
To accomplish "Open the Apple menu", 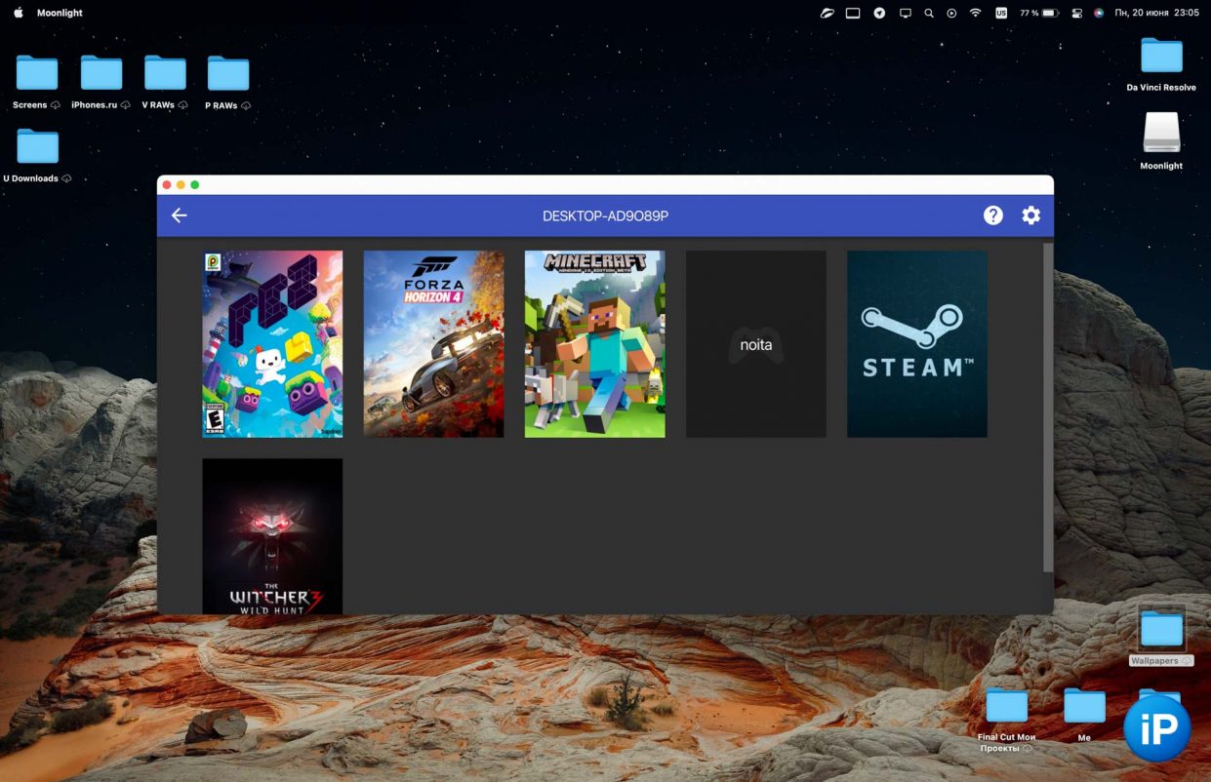I will pos(18,13).
